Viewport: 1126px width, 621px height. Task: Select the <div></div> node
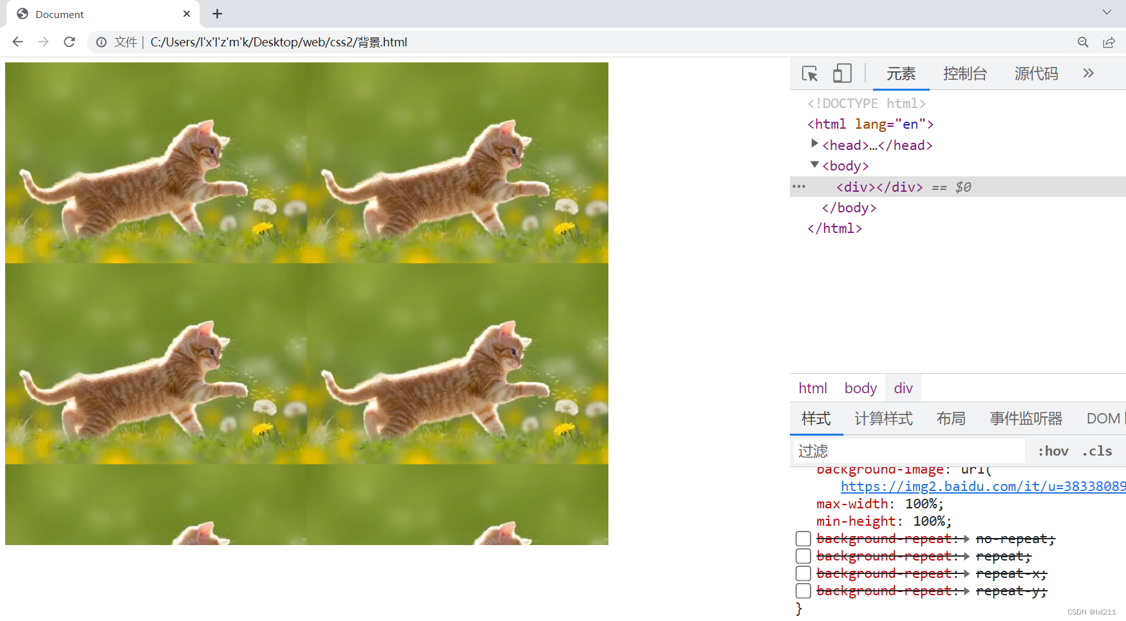coord(879,187)
